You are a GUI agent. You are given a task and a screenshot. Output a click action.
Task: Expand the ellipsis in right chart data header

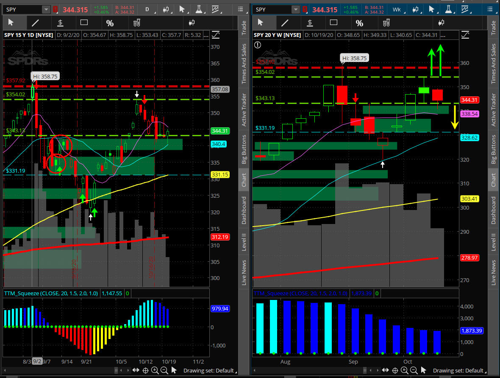[x=443, y=35]
